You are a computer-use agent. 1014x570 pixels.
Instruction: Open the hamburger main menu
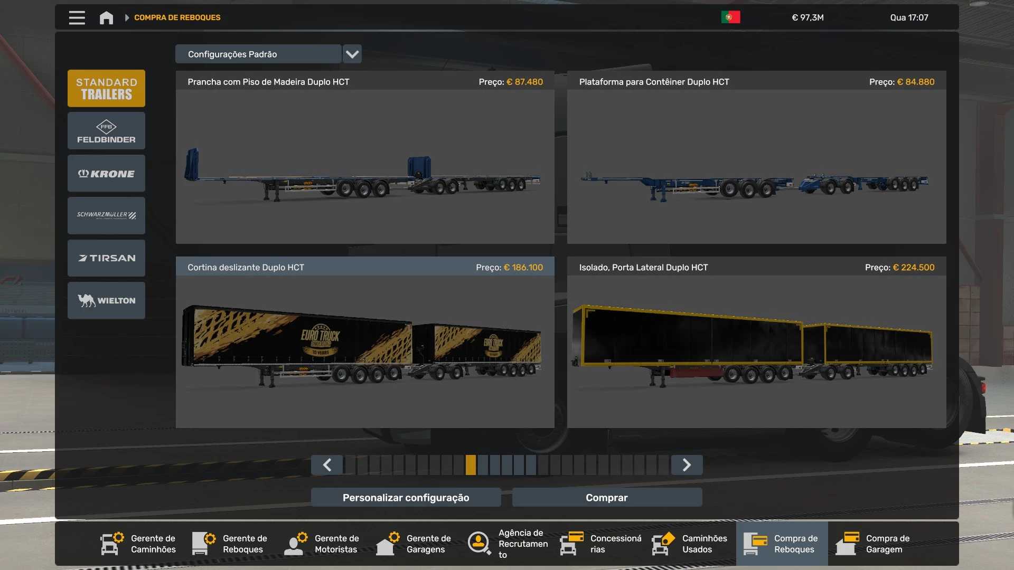point(77,17)
